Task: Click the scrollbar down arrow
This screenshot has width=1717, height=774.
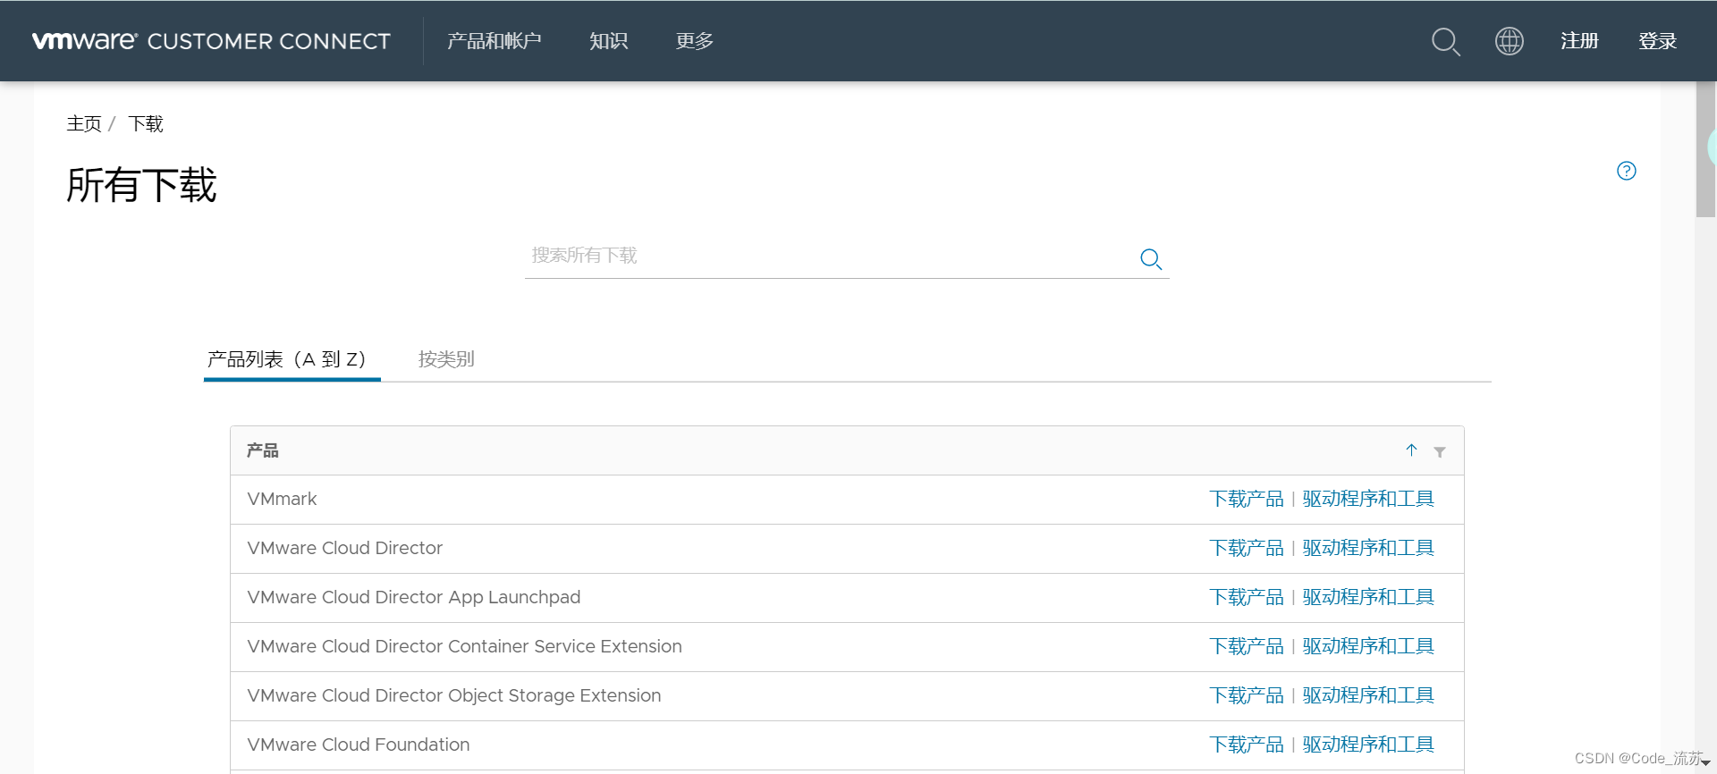Action: coord(1706,762)
